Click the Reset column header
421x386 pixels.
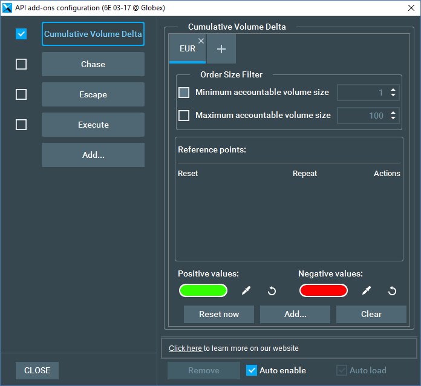click(x=188, y=174)
